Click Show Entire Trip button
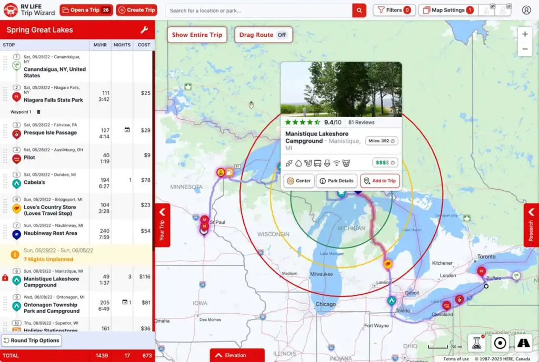Screen dimensions: 539x362 point(197,35)
